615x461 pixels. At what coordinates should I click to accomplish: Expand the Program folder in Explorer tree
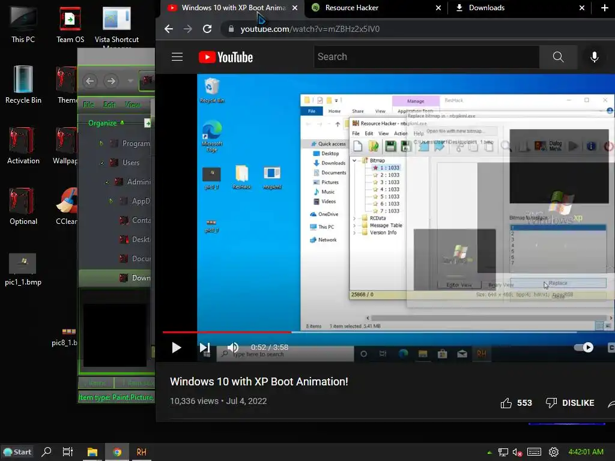coord(101,143)
